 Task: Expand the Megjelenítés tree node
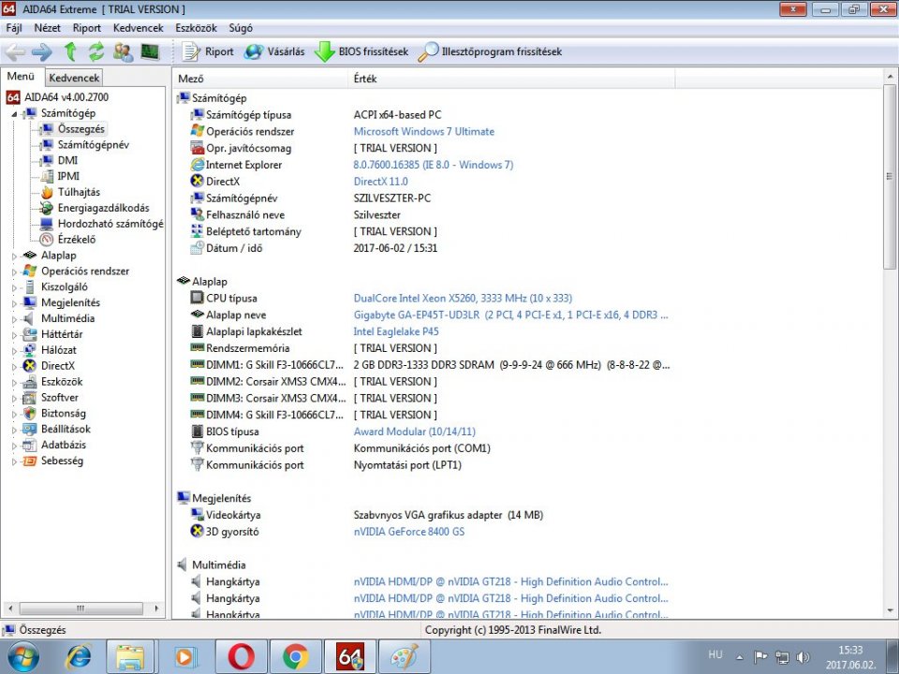tap(14, 303)
